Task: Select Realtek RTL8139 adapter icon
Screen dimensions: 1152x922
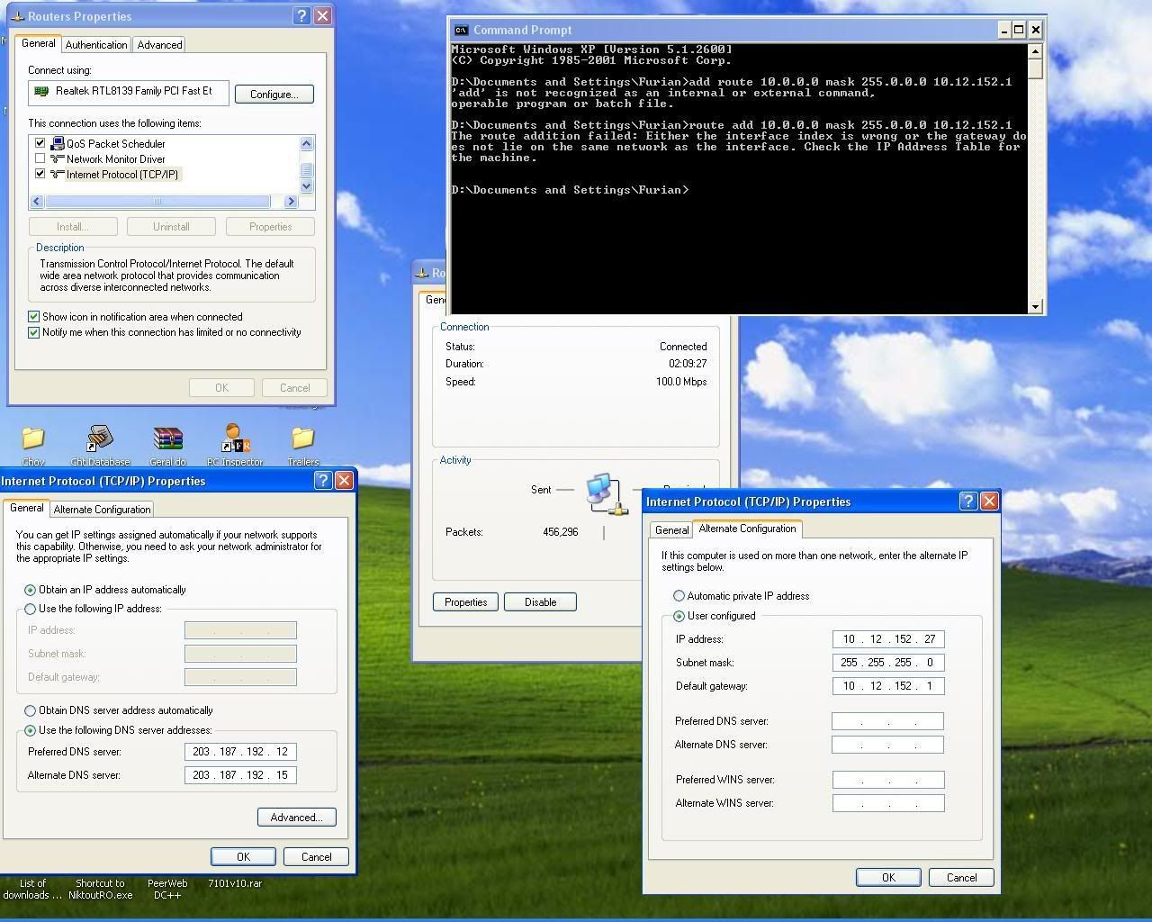Action: pyautogui.click(x=40, y=91)
